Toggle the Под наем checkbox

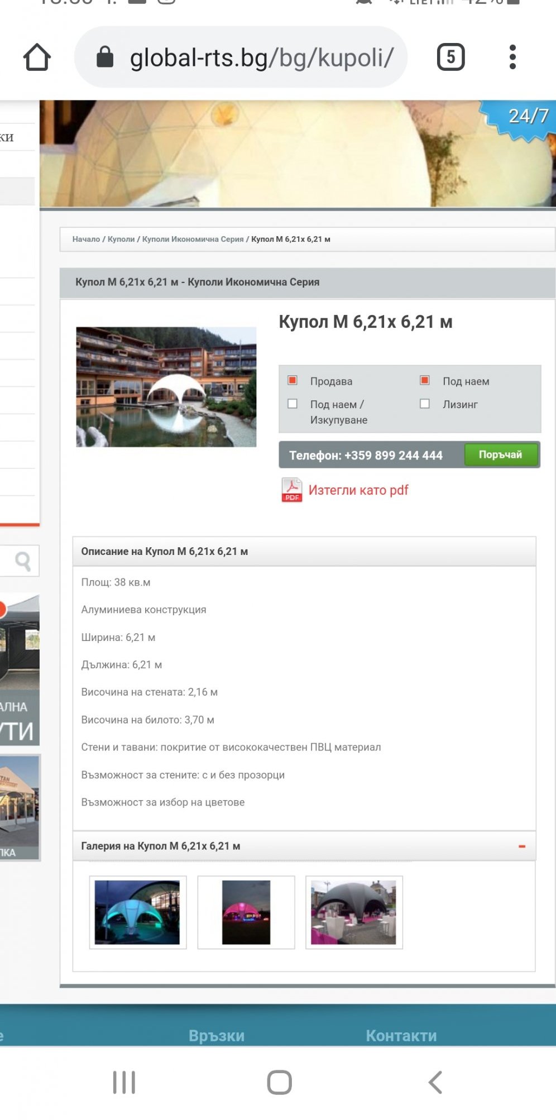tap(425, 381)
